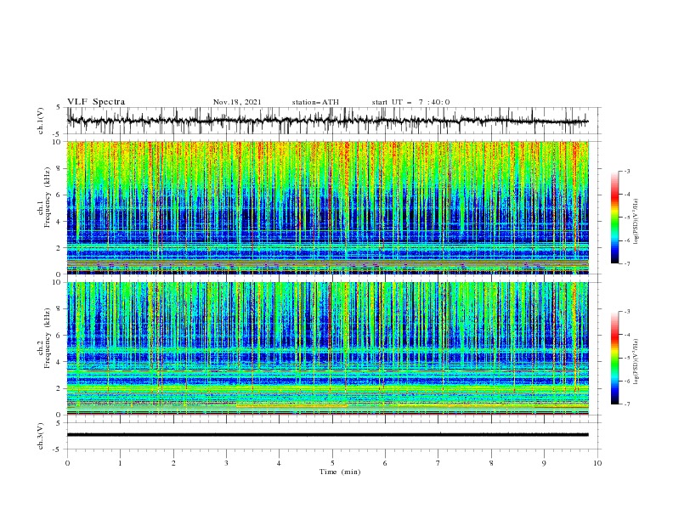Image resolution: width=673 pixels, height=520 pixels.
Task: Select the ch.2 color bar "log(PSD)(V²/Hz)" label
Action: (x=636, y=362)
